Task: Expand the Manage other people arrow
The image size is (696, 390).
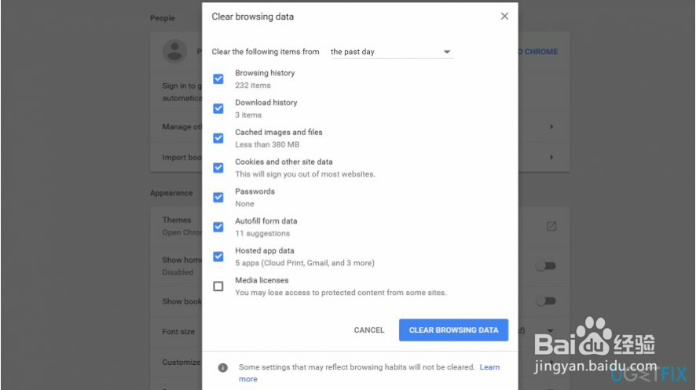Action: tap(551, 127)
